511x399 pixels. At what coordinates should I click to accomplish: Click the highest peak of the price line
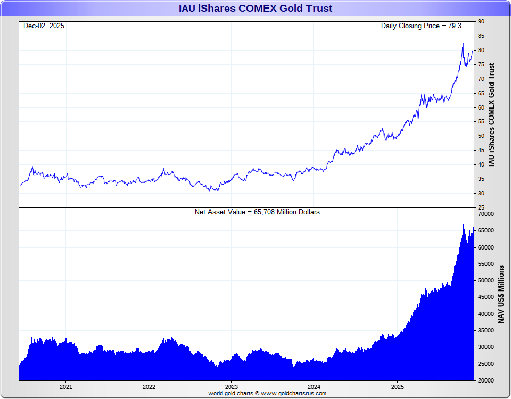point(463,43)
